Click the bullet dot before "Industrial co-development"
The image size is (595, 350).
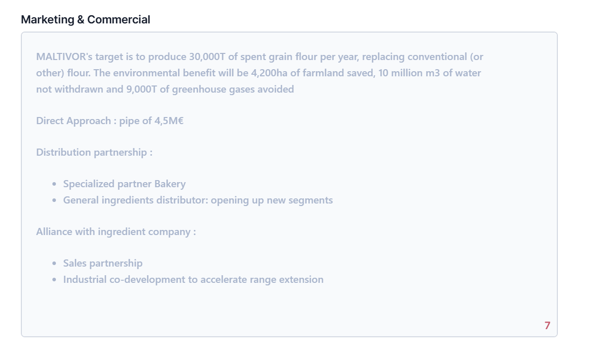point(54,280)
